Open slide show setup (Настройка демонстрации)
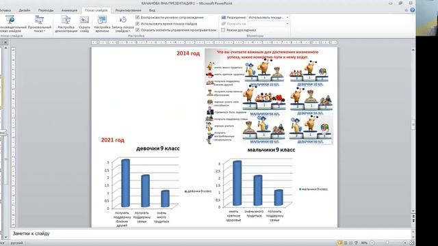The height and width of the screenshot is (246, 438). tap(66, 25)
